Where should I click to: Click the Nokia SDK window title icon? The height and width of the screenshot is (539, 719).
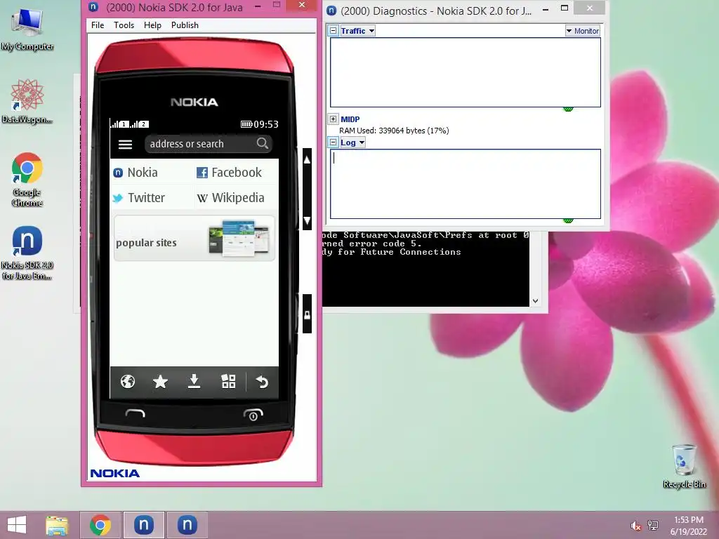(93, 6)
